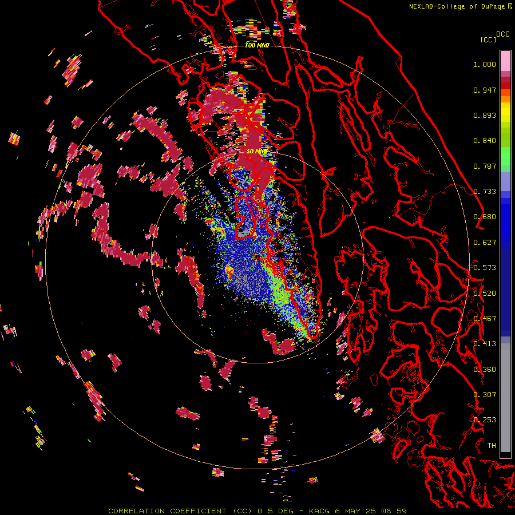Click the 0.627 colorbar label
515x515 pixels.
tap(485, 243)
